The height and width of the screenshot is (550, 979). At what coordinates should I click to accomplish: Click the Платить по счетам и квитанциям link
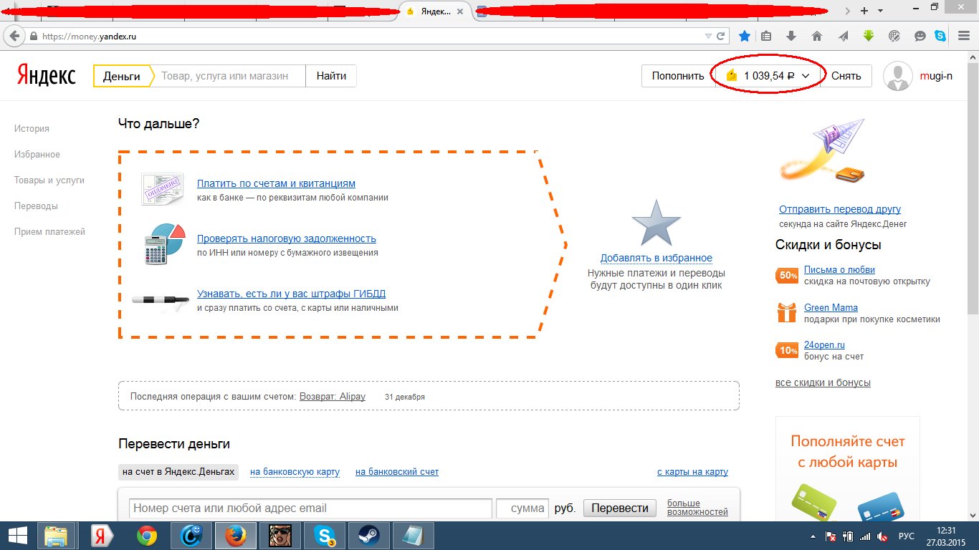276,183
